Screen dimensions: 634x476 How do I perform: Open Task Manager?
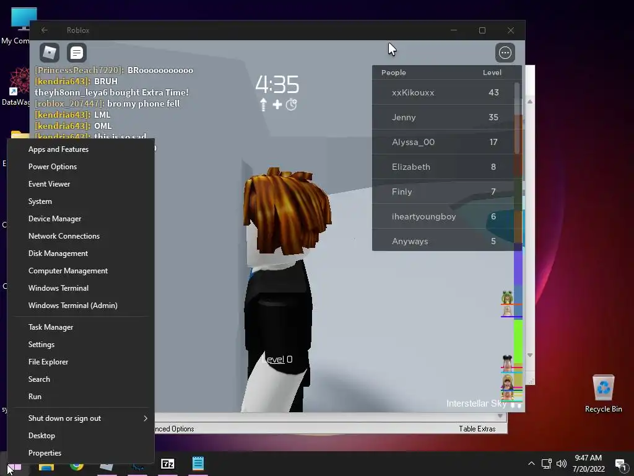click(x=81, y=327)
